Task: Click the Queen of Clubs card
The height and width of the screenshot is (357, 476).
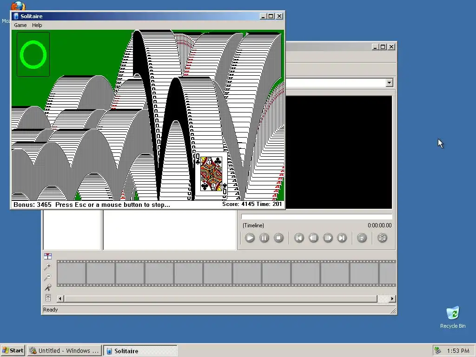Action: 212,174
